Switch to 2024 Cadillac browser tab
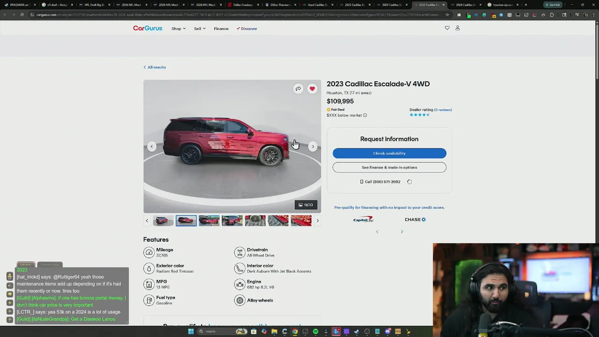Viewport: 599px width, 337px height. [x=465, y=5]
